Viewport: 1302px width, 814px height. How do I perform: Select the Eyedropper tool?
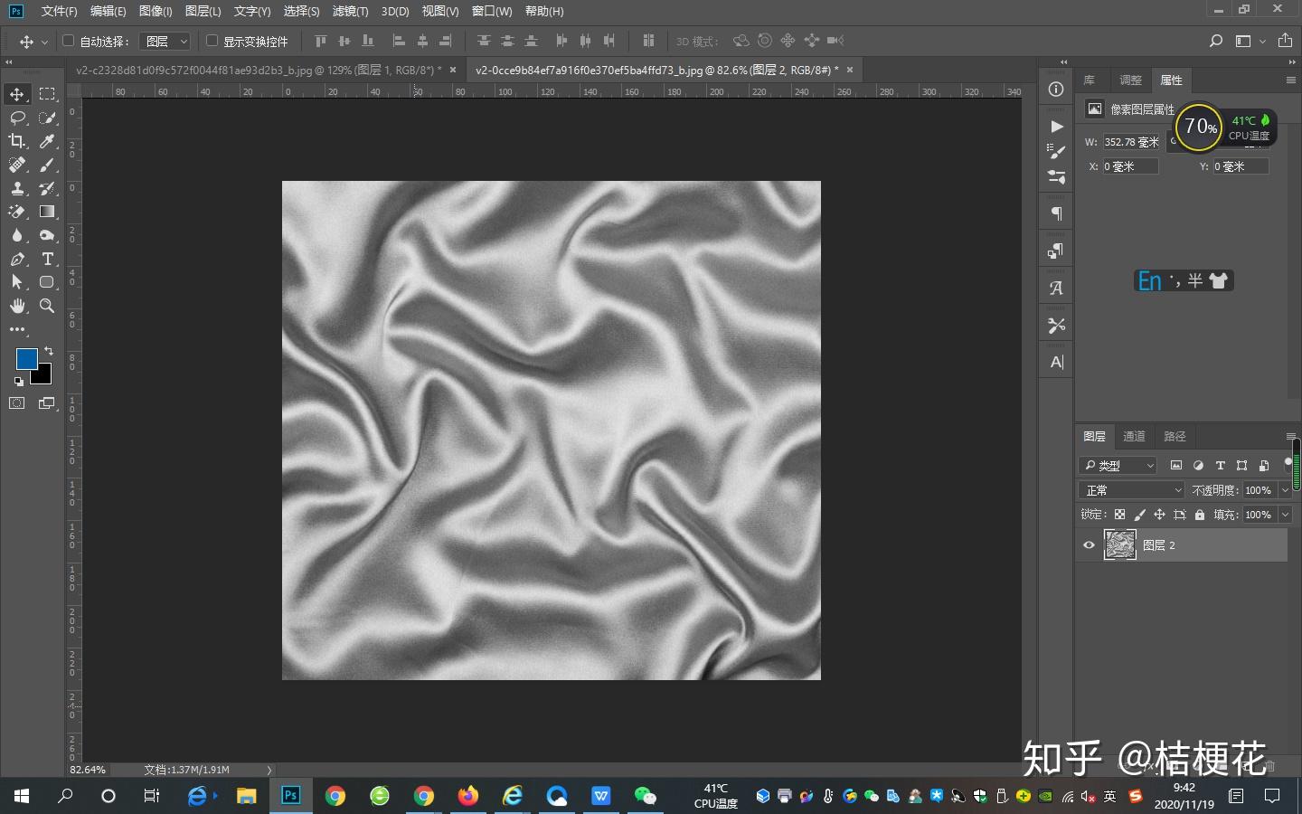click(x=47, y=141)
